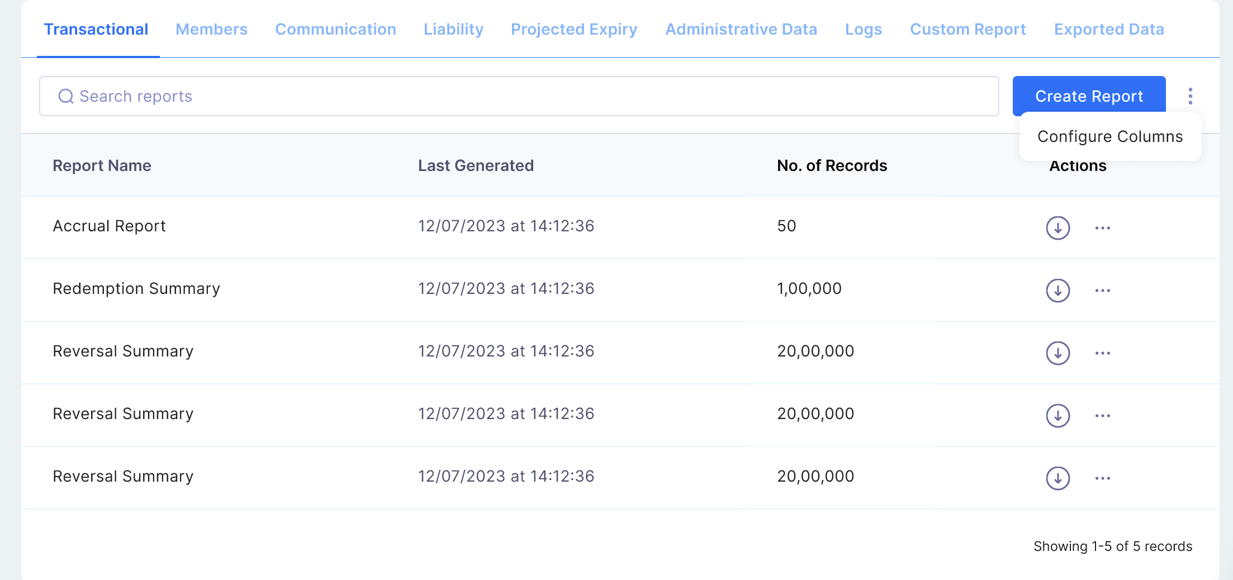Select the Liability tab
Screen dimensions: 1233x580
click(453, 29)
